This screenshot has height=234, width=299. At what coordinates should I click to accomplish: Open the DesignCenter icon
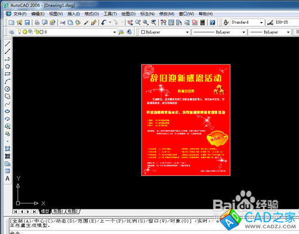[x=171, y=22]
